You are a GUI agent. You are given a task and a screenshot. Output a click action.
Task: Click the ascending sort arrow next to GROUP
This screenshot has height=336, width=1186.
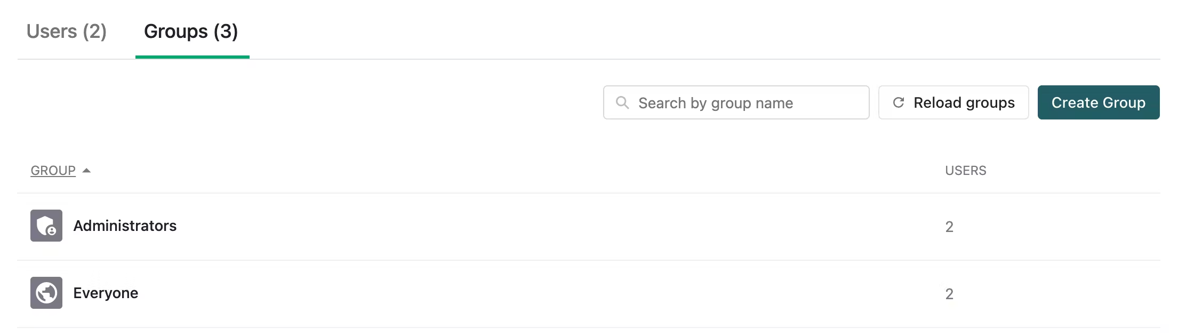pos(87,170)
